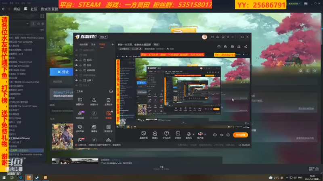Mute the speaker (扬声器) icon

point(200,135)
